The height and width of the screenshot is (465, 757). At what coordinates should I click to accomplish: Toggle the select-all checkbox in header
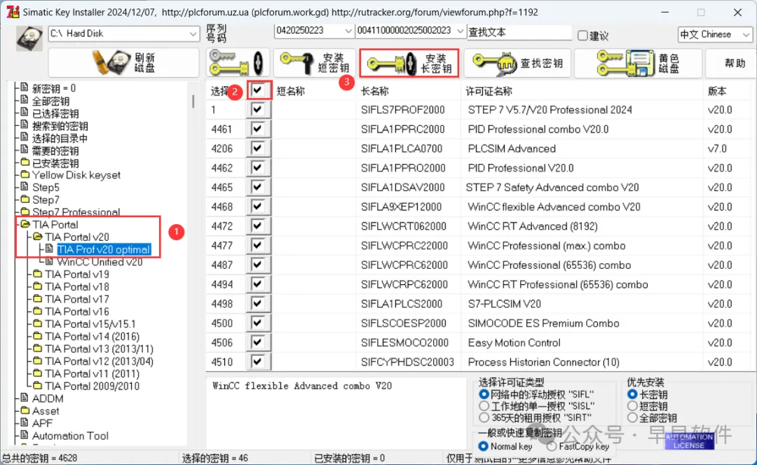(x=257, y=90)
